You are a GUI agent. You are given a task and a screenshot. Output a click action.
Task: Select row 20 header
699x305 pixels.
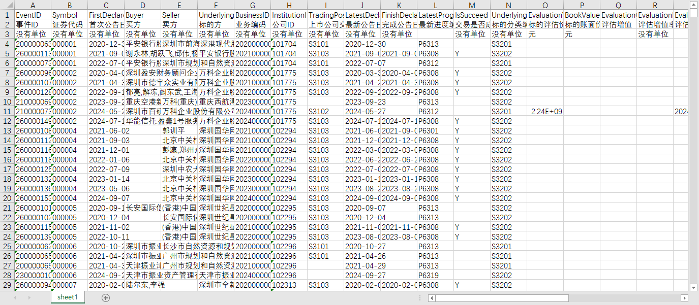pos(7,198)
